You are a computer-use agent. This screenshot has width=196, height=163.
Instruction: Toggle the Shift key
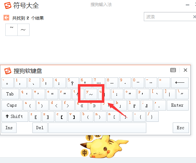(x=15, y=117)
